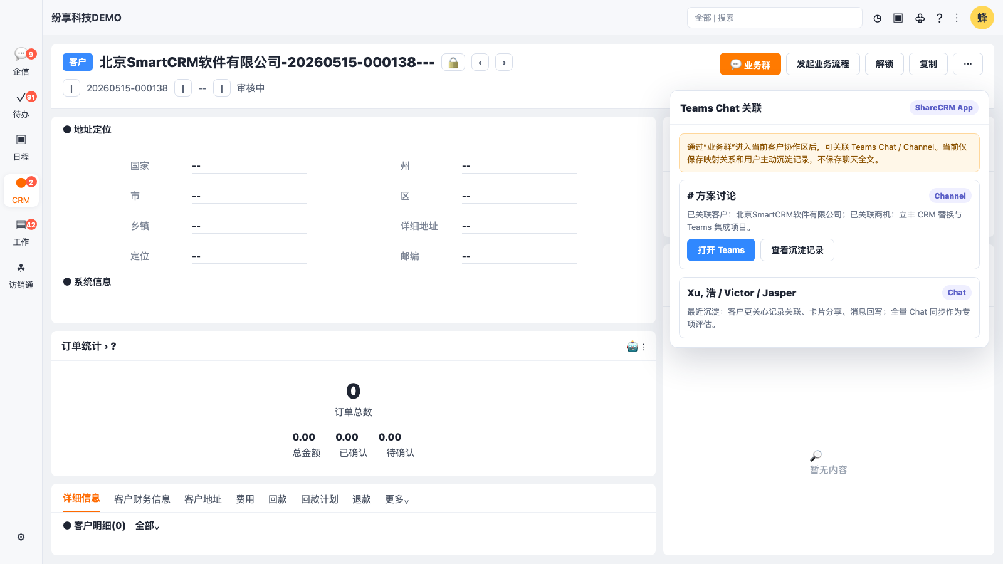Switch to 详细信息 tab
This screenshot has height=564, width=1003.
click(x=81, y=498)
